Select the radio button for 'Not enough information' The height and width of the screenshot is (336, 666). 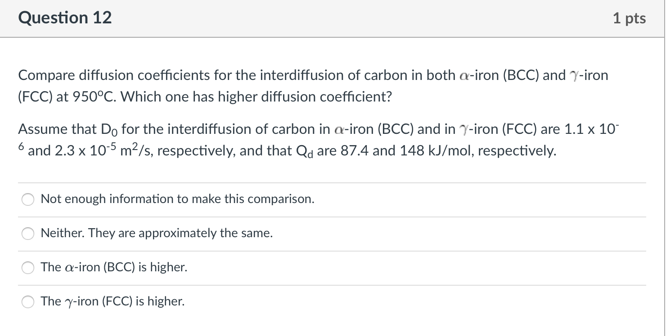tap(27, 199)
